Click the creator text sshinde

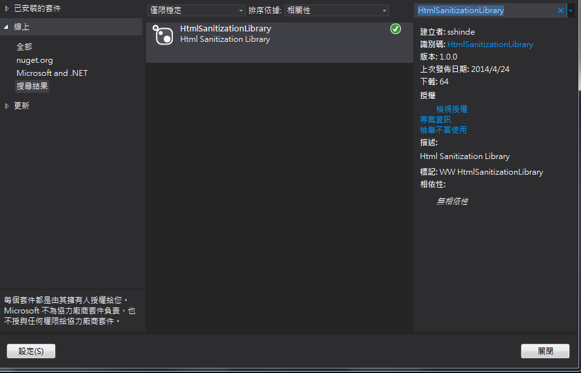click(461, 32)
